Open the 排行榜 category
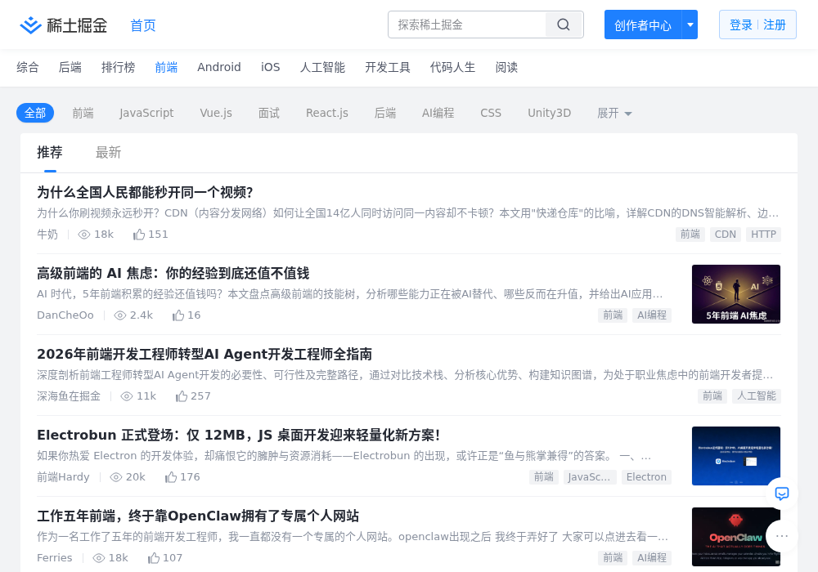This screenshot has width=818, height=572. [119, 67]
